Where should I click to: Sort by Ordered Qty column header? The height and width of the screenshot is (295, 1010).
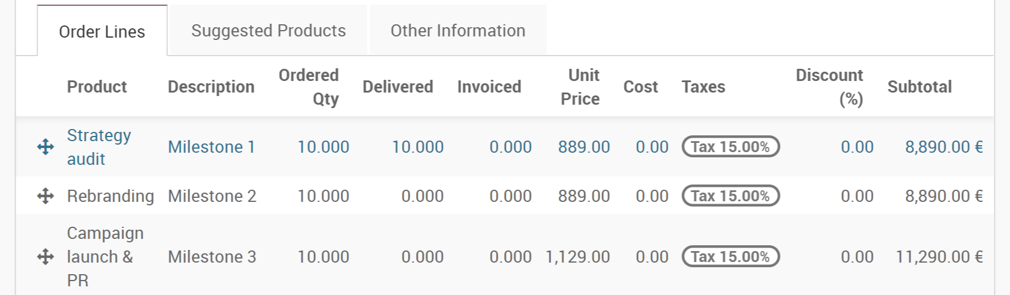[x=309, y=87]
